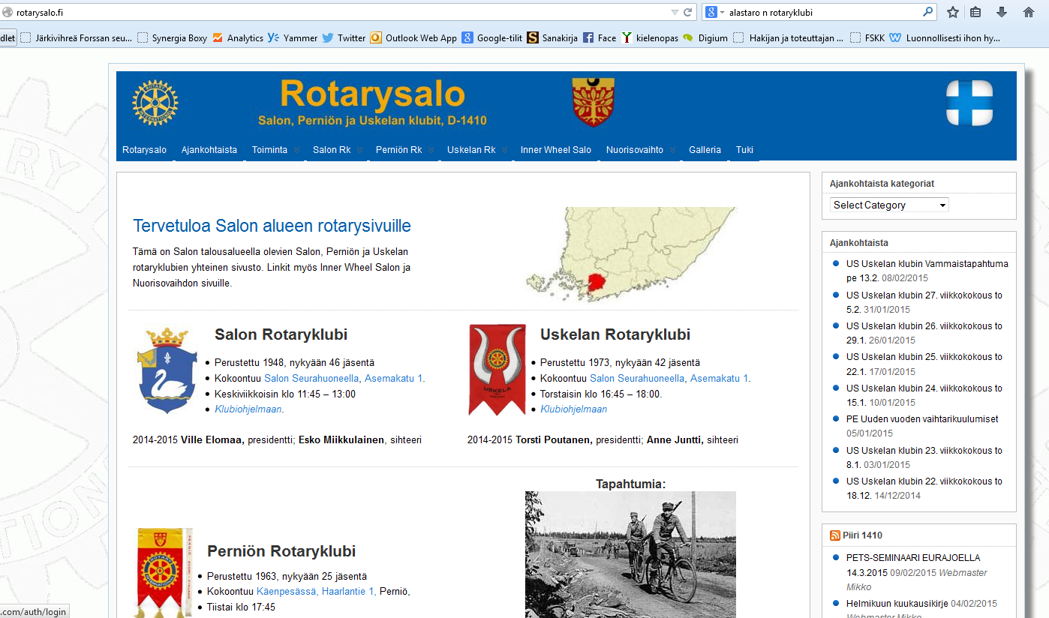
Task: Open the Tuki menu item
Action: [x=744, y=150]
